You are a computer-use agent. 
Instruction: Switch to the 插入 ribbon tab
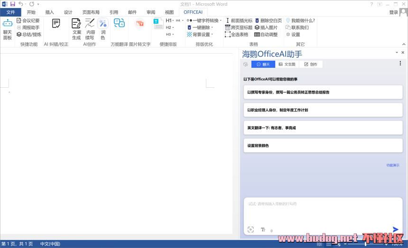point(49,12)
